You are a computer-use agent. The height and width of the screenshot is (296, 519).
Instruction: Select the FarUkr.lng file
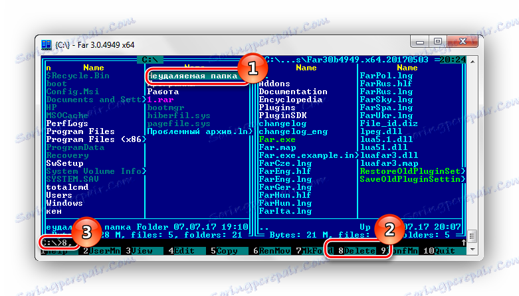[386, 115]
